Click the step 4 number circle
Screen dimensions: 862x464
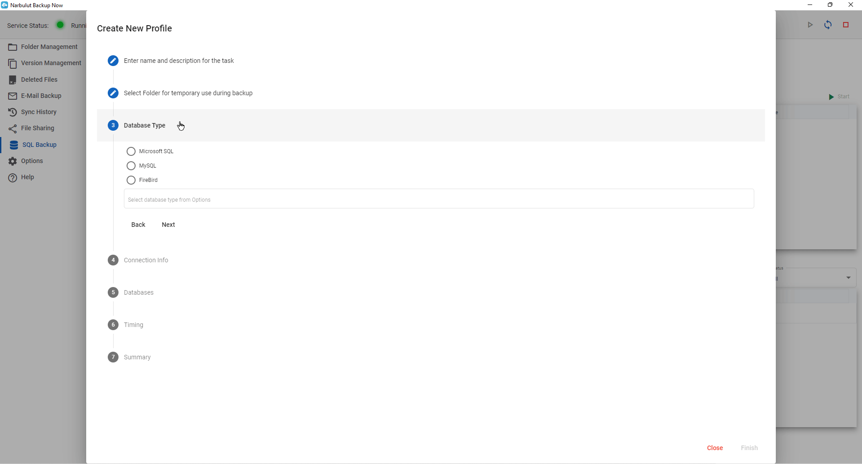[x=113, y=260]
